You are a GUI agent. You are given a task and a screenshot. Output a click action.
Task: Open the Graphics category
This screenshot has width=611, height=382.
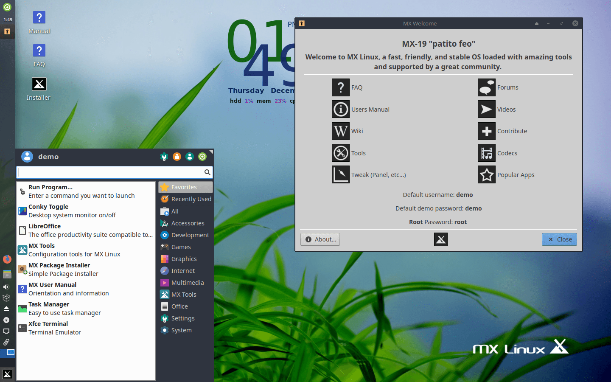(x=186, y=258)
